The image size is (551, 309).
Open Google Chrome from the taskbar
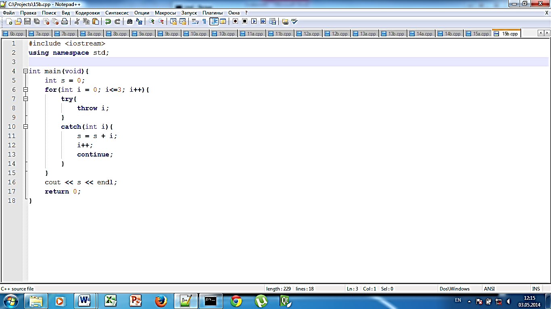coord(236,301)
